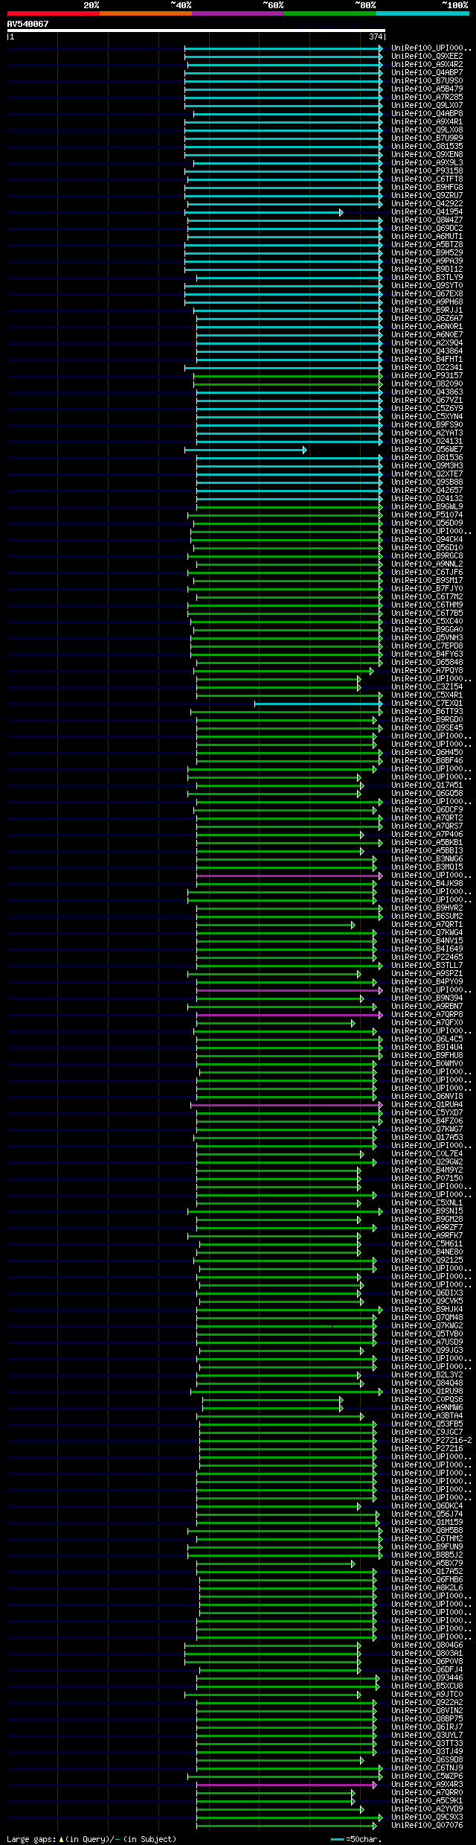Open hit UniRef100_B9FS90

click(x=427, y=424)
